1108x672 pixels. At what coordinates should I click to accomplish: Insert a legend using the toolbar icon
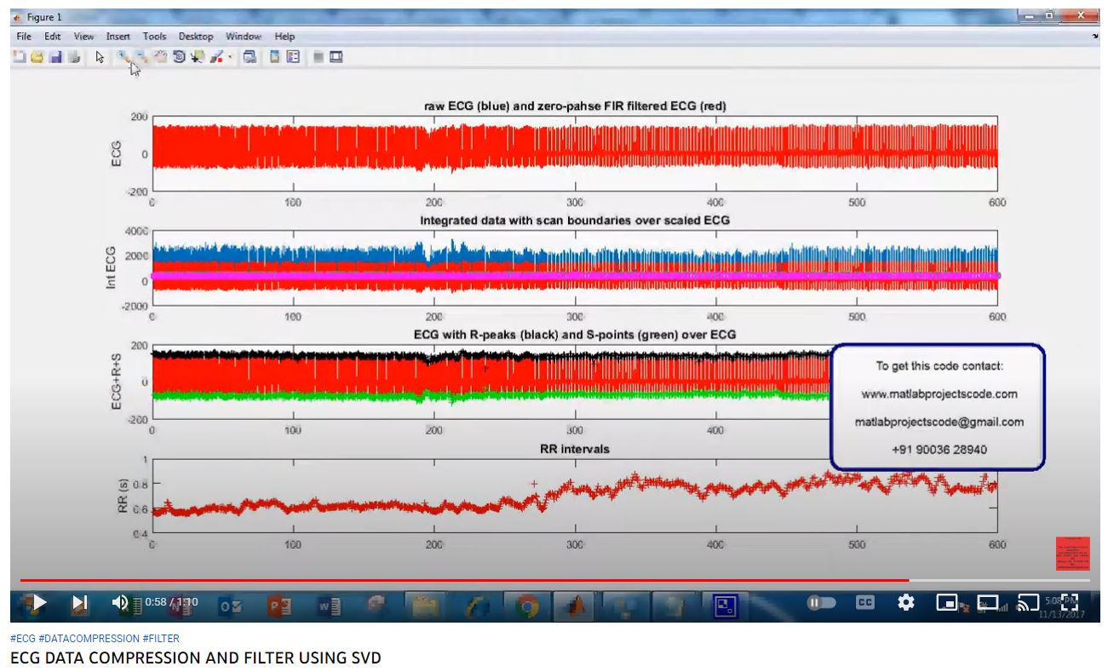point(293,57)
